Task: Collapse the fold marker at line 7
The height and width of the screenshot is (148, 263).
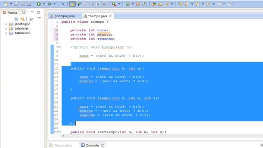Action: tap(60, 47)
